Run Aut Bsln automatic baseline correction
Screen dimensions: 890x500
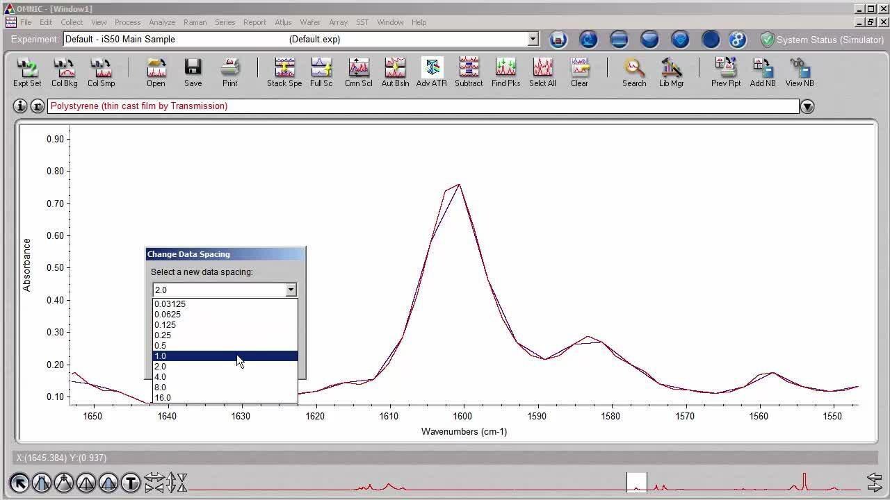pos(395,72)
